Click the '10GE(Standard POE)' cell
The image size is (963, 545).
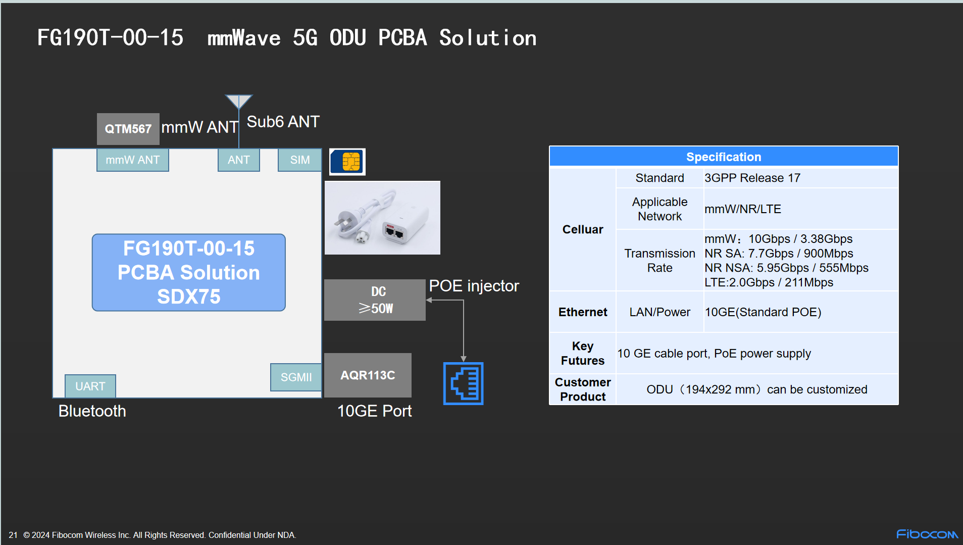point(801,312)
